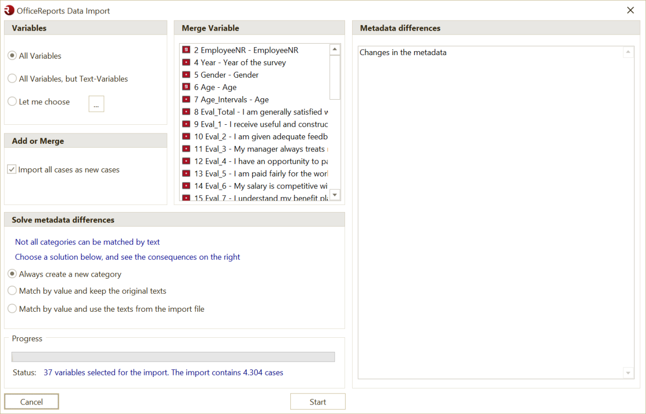The height and width of the screenshot is (414, 646).
Task: Uncheck Import all cases as new cases
Action: (11, 169)
